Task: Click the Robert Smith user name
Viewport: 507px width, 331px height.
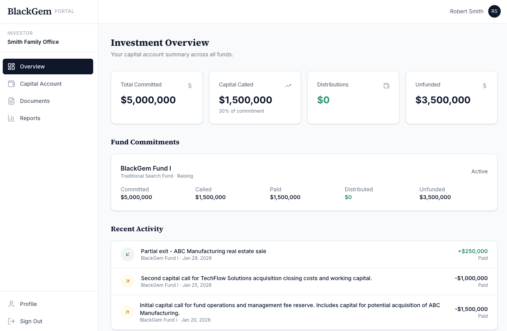Action: click(467, 11)
